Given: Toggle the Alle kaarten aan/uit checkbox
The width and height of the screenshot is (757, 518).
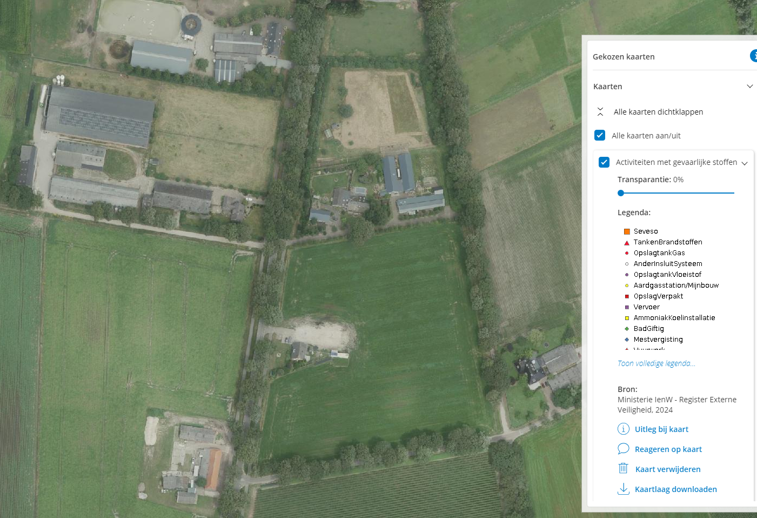Looking at the screenshot, I should [x=600, y=135].
